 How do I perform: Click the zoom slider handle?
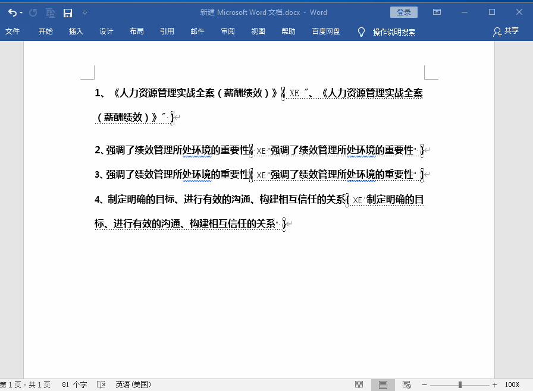click(460, 384)
